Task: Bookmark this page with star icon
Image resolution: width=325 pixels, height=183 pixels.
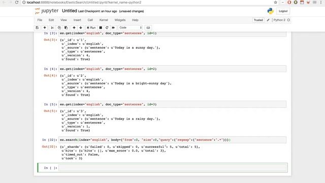Action: click(275, 2)
